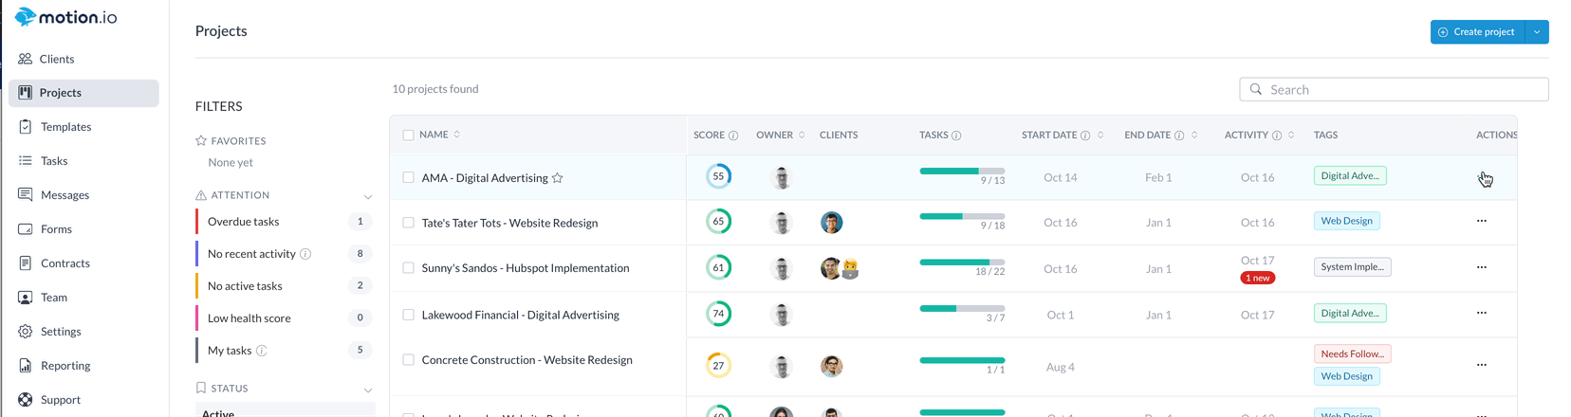
Task: Click the Settings gear icon
Action: click(x=26, y=332)
